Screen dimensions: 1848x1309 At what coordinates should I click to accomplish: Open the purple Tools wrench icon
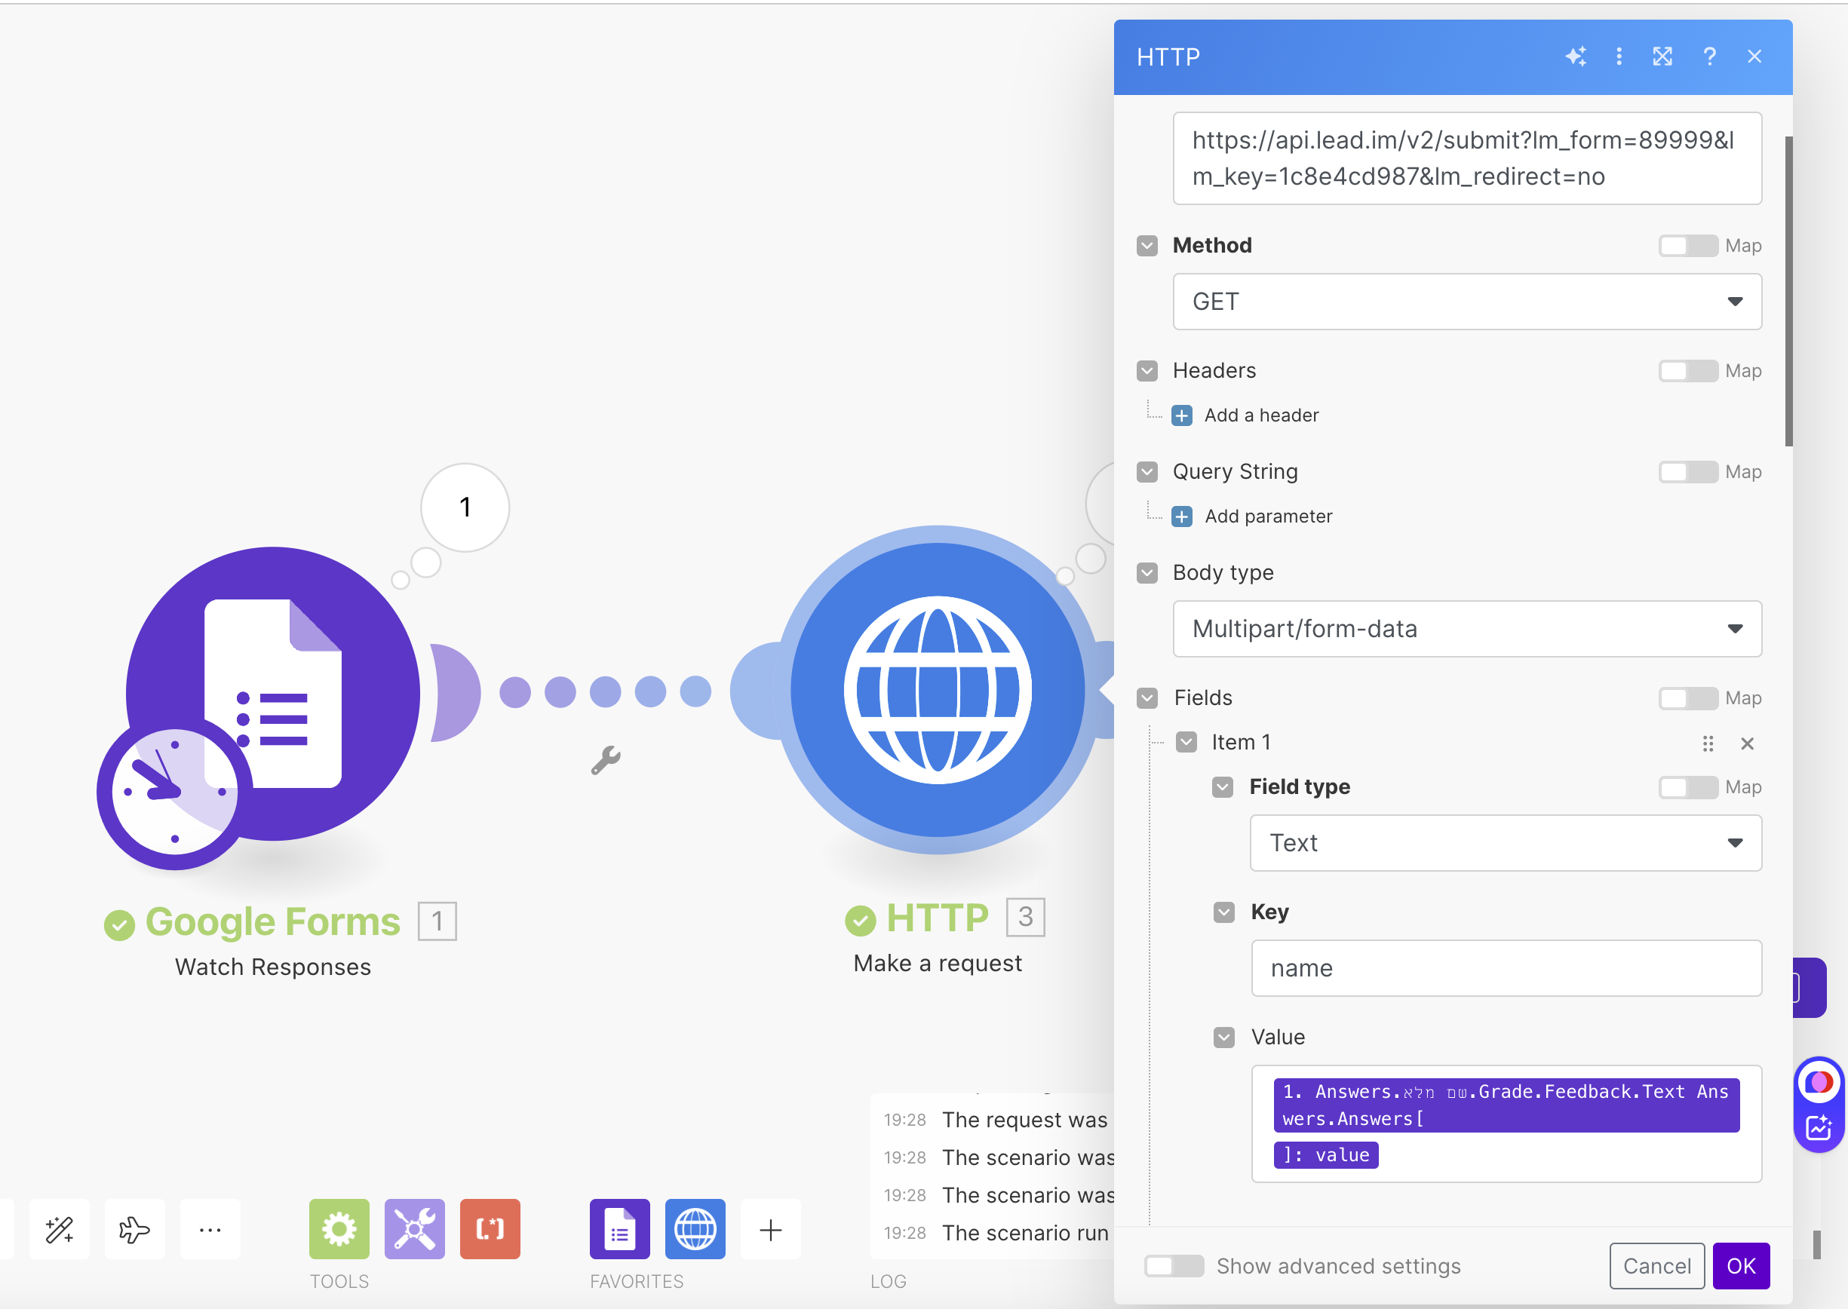pos(414,1228)
